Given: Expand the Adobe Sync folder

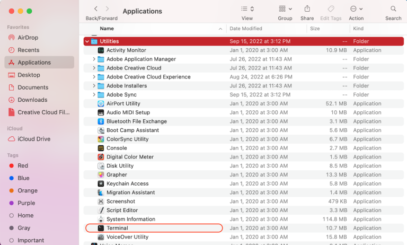Looking at the screenshot, I should 94,94.
